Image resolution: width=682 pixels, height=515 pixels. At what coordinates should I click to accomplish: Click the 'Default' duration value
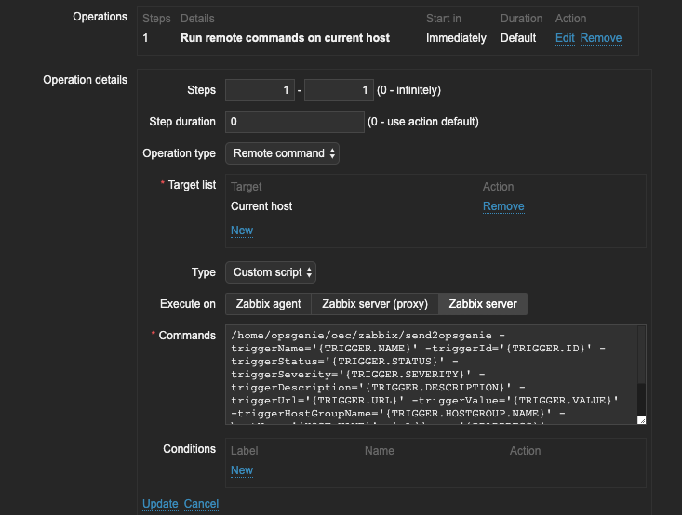518,38
